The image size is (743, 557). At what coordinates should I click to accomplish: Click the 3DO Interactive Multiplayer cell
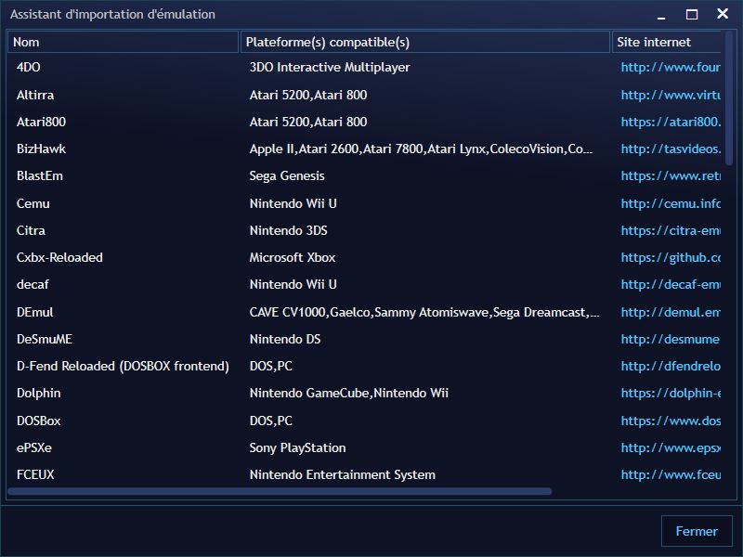pyautogui.click(x=330, y=67)
